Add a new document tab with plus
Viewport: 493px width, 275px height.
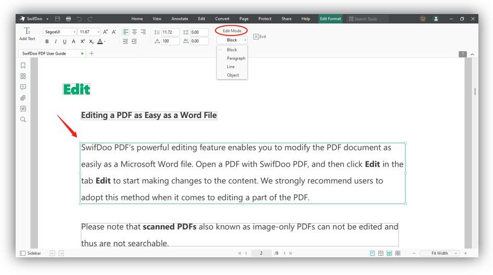click(92, 54)
